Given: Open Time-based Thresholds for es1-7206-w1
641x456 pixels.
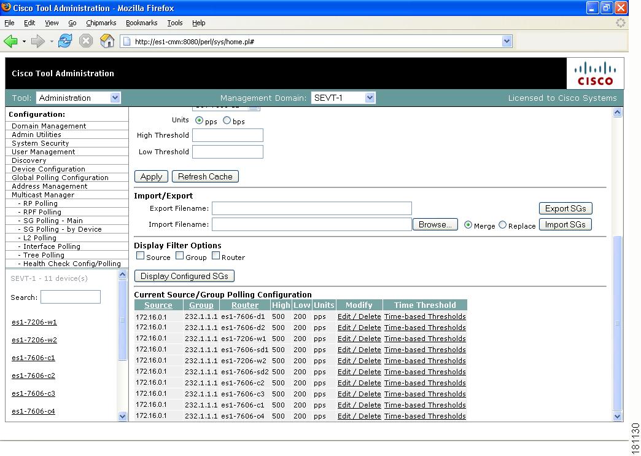Looking at the screenshot, I should point(425,339).
